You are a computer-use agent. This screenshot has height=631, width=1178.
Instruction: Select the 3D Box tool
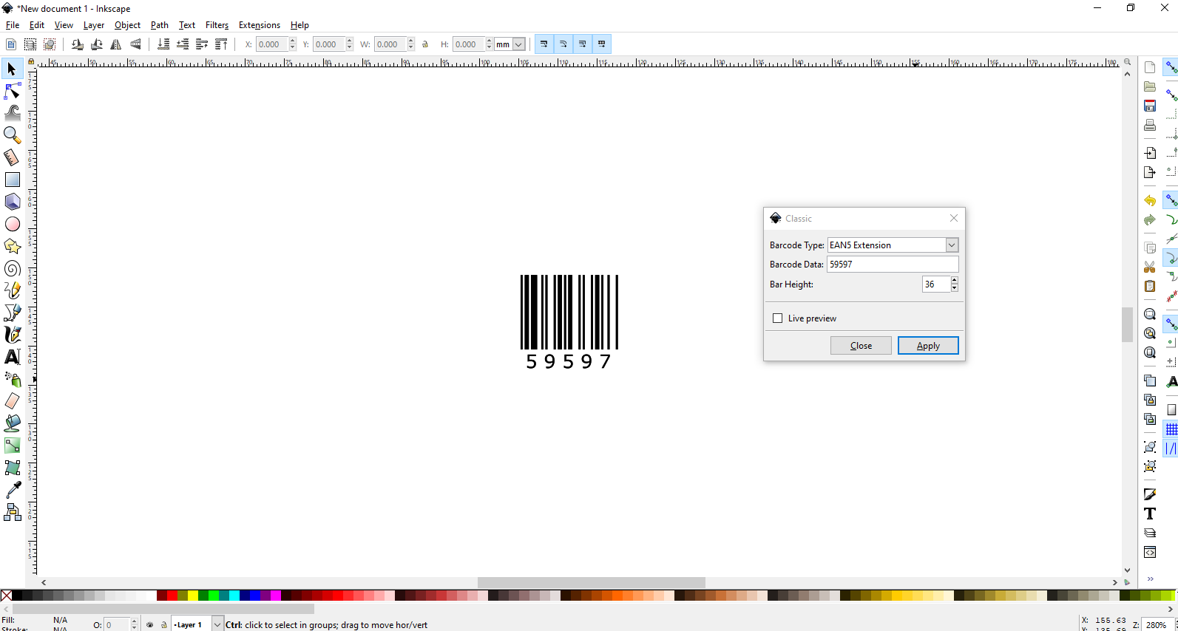(12, 202)
